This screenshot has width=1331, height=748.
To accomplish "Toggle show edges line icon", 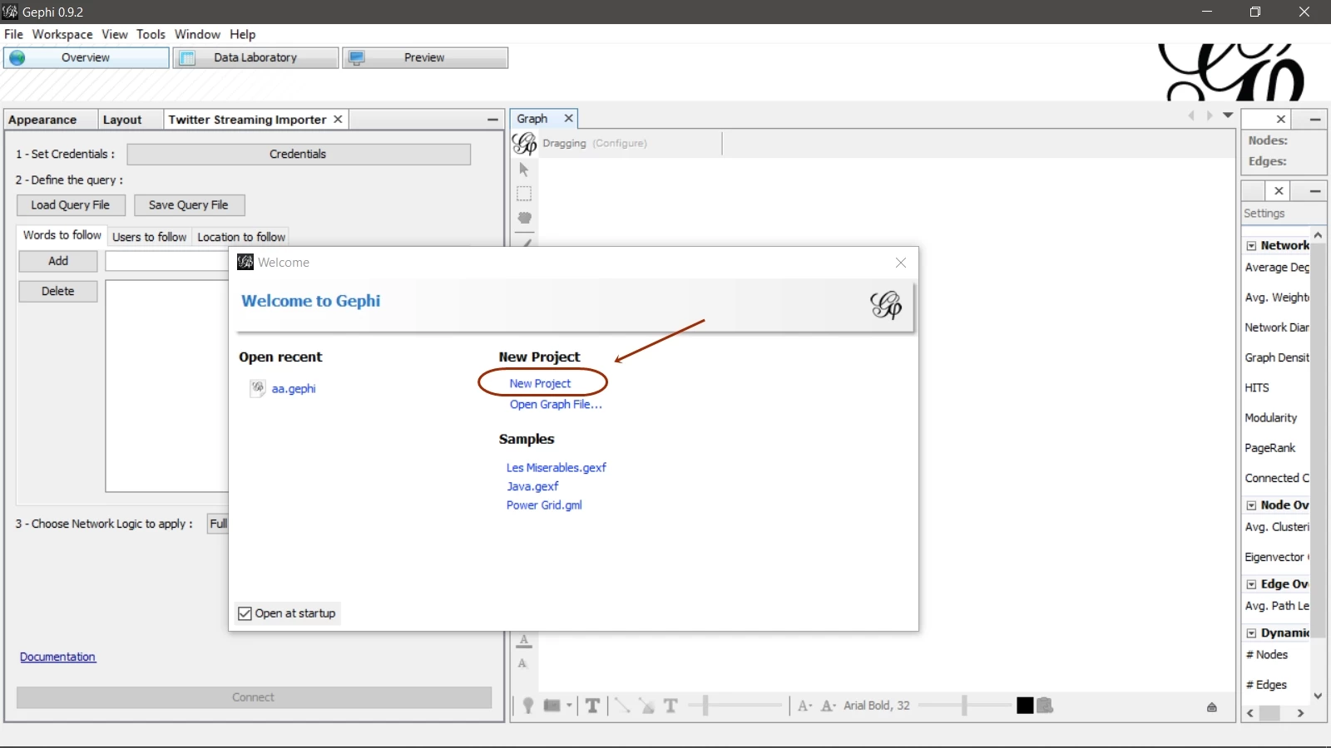I will (622, 706).
